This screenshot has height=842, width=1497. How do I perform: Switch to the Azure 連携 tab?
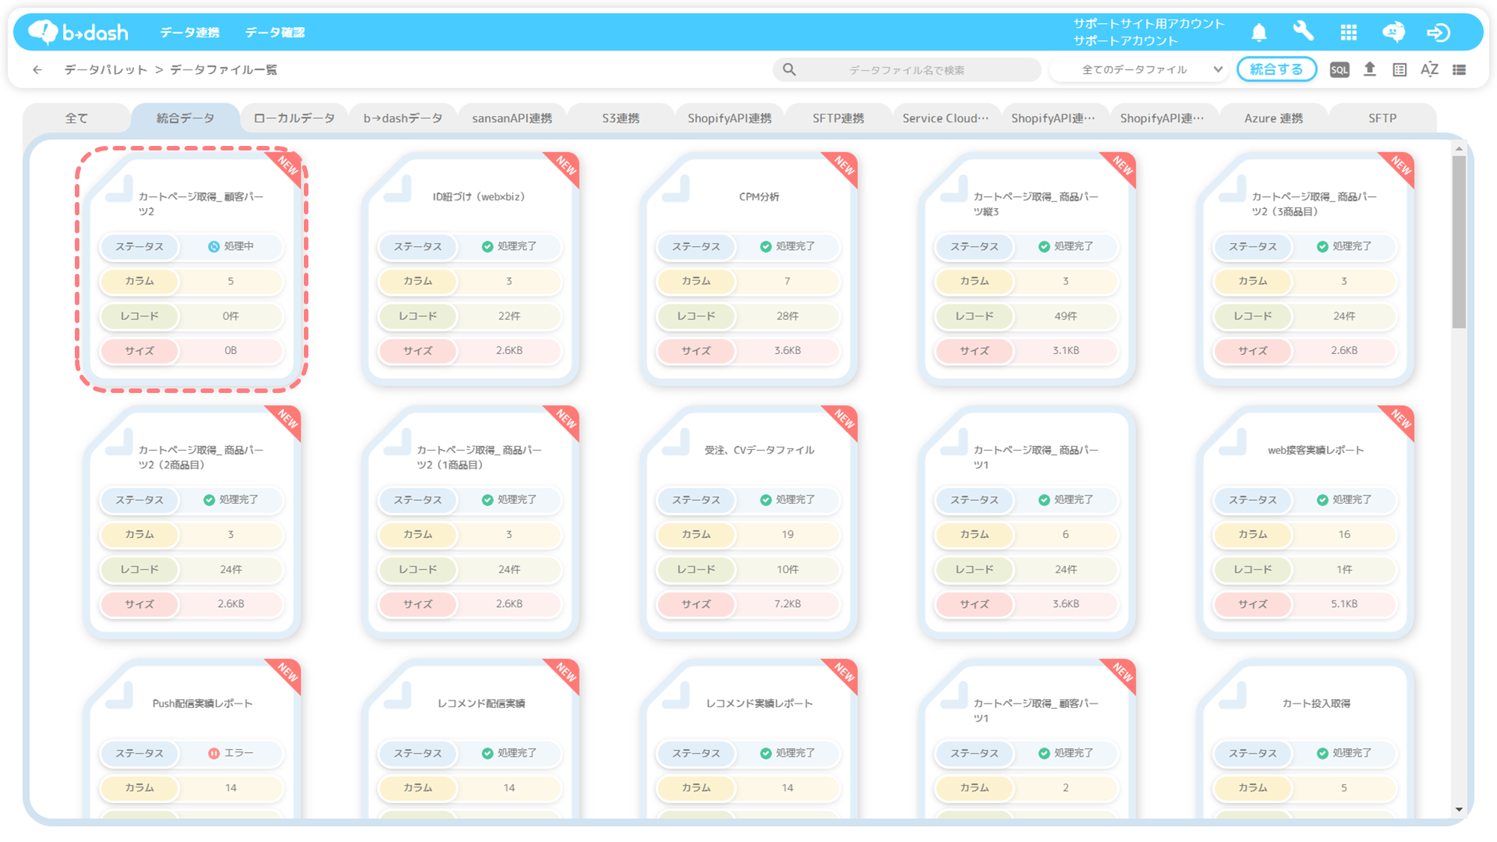coord(1273,118)
